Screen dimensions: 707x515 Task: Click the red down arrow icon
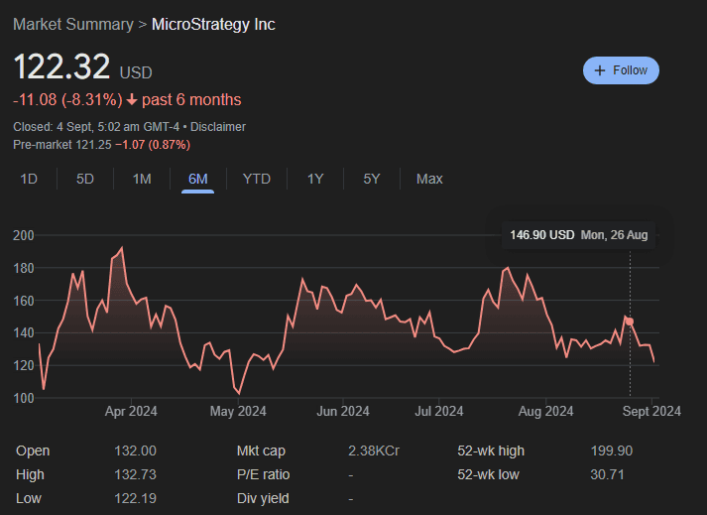pyautogui.click(x=132, y=100)
